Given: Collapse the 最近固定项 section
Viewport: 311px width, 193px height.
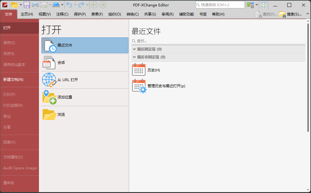Looking at the screenshot, I should [x=134, y=49].
